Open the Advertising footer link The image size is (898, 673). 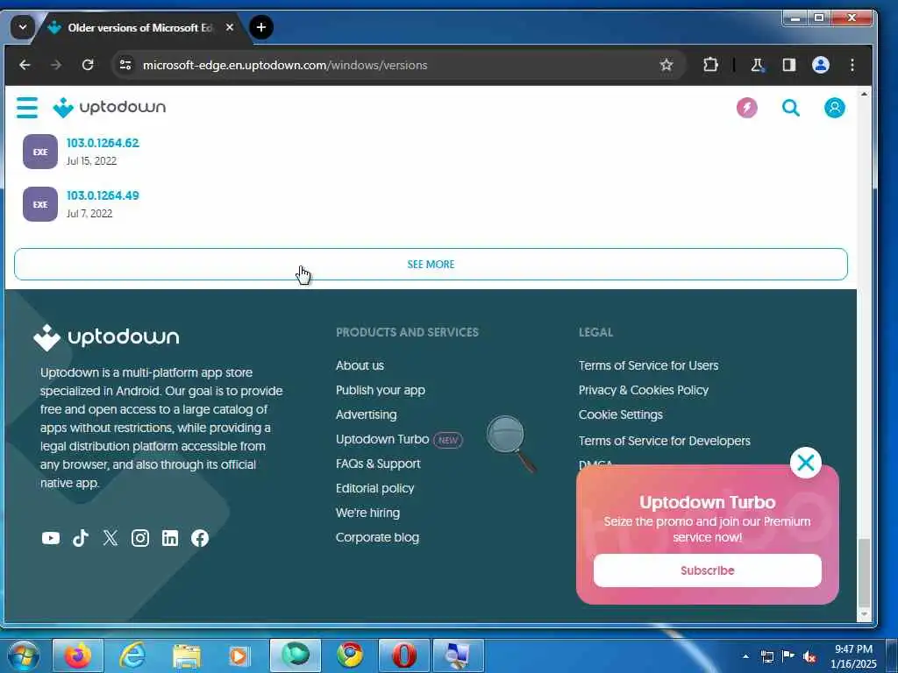[x=366, y=414]
